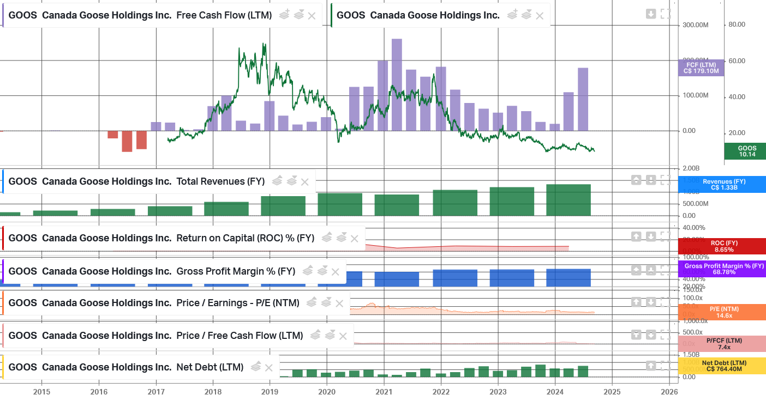Maximize the top price chart pane
Viewport: 766px width, 395px height.
click(666, 14)
